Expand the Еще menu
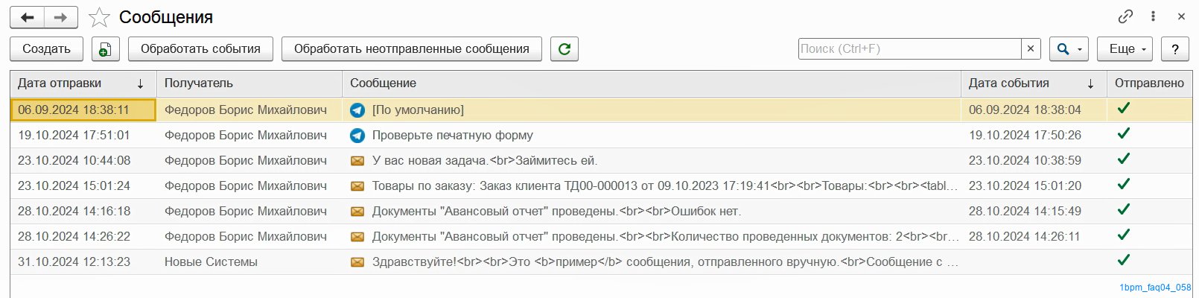 (1128, 49)
